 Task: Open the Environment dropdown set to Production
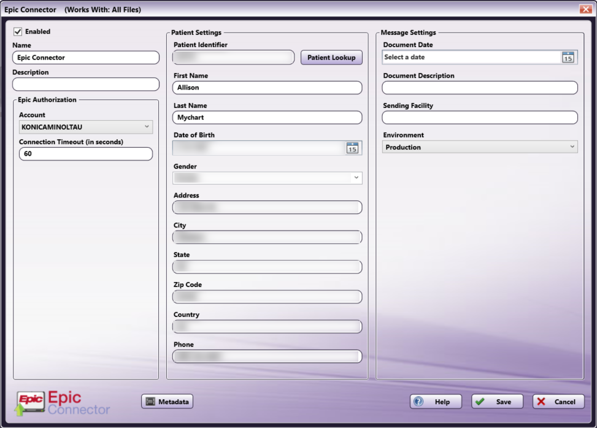(x=480, y=147)
